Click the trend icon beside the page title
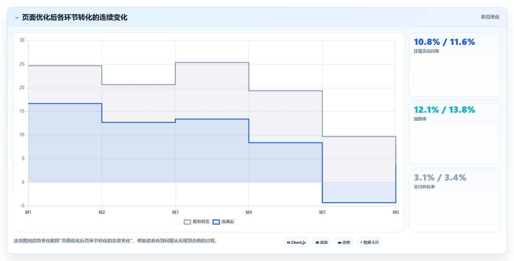Viewport: 514px width, 261px height. (17, 18)
